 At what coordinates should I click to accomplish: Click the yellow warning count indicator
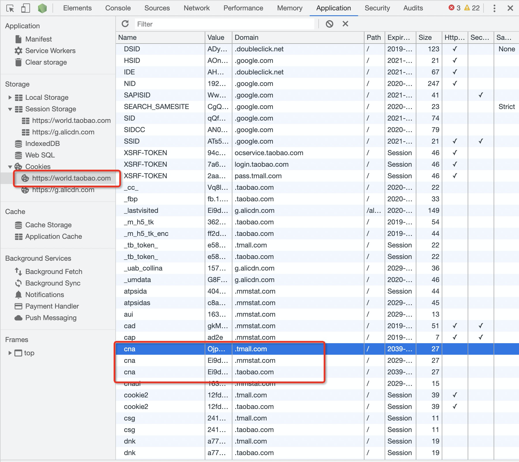point(472,8)
